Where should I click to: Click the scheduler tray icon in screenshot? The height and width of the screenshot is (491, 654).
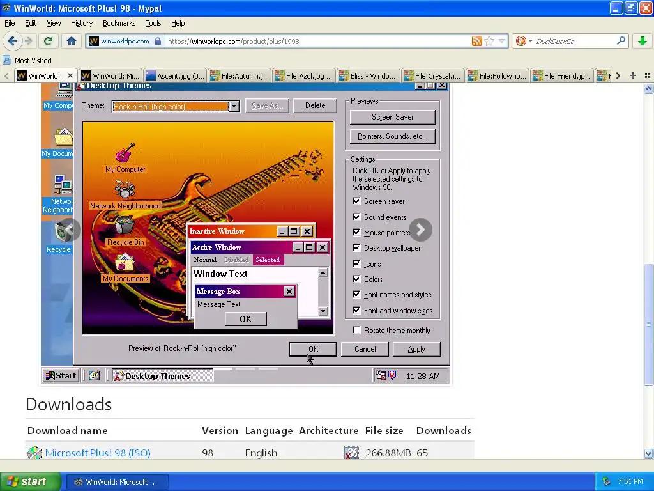pos(381,375)
